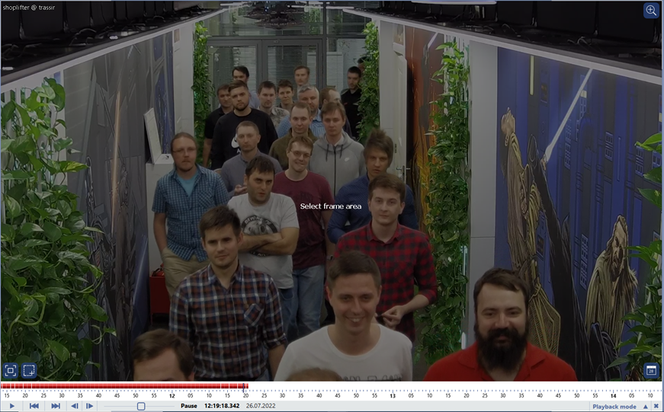Expand the Playback mode up arrow

(x=645, y=407)
